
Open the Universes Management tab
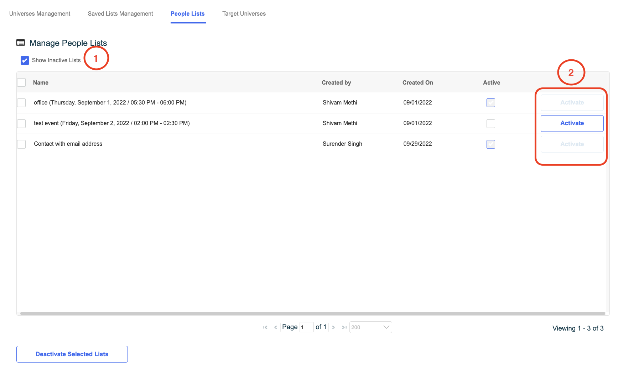pyautogui.click(x=40, y=14)
